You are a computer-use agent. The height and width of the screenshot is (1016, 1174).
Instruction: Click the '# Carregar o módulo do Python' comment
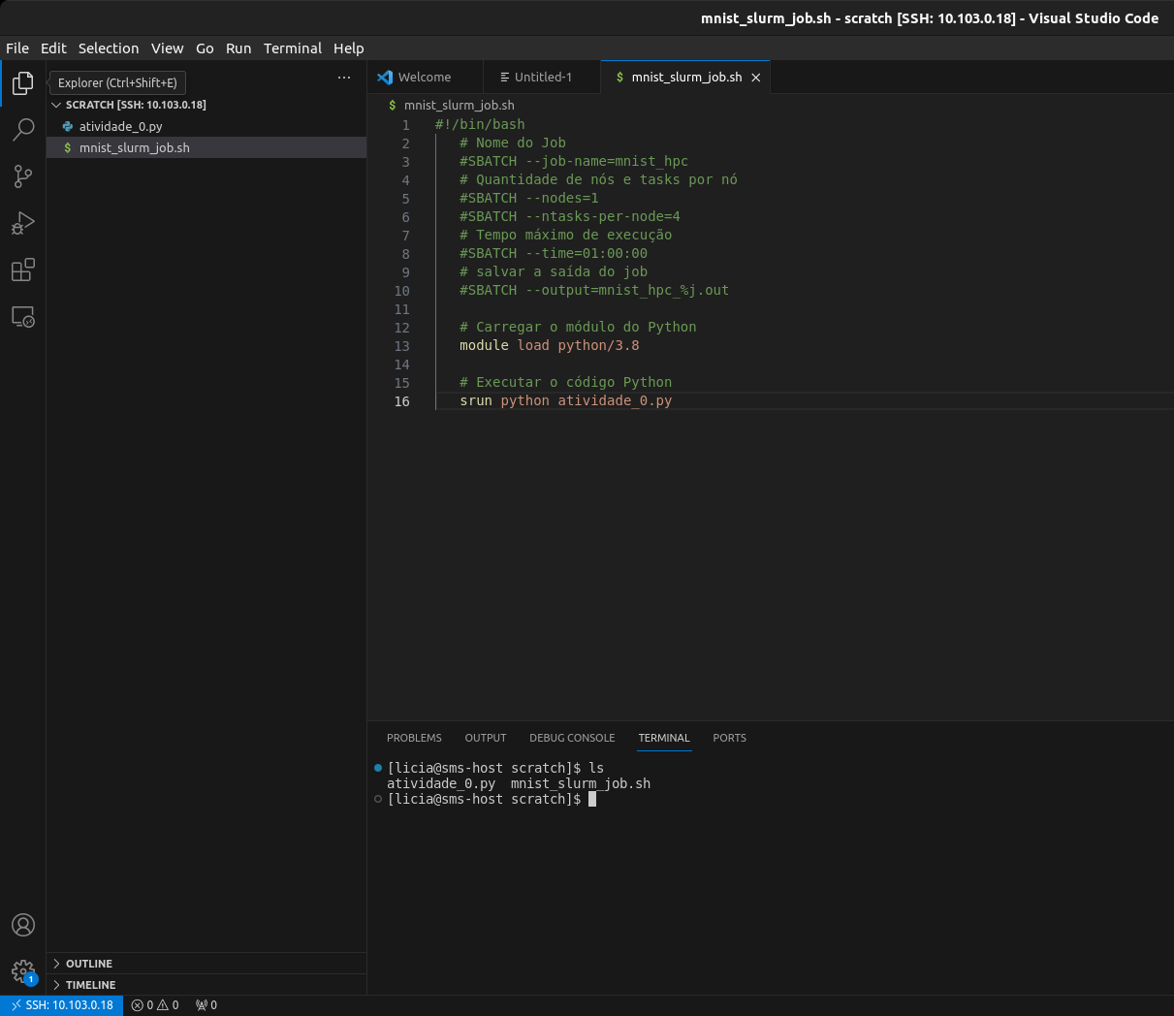pos(578,328)
